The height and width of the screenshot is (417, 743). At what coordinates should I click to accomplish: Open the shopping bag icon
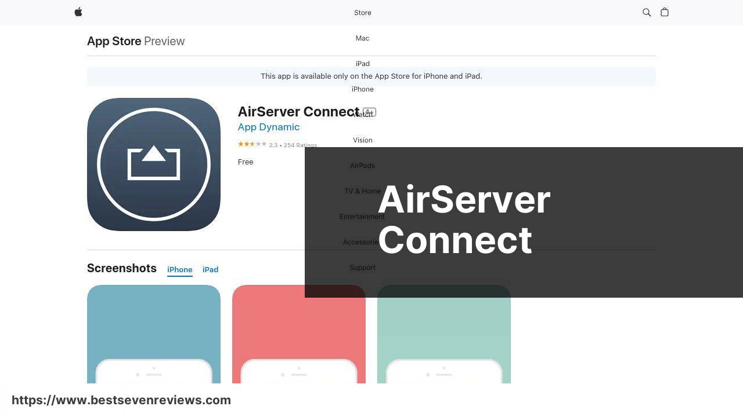(665, 12)
